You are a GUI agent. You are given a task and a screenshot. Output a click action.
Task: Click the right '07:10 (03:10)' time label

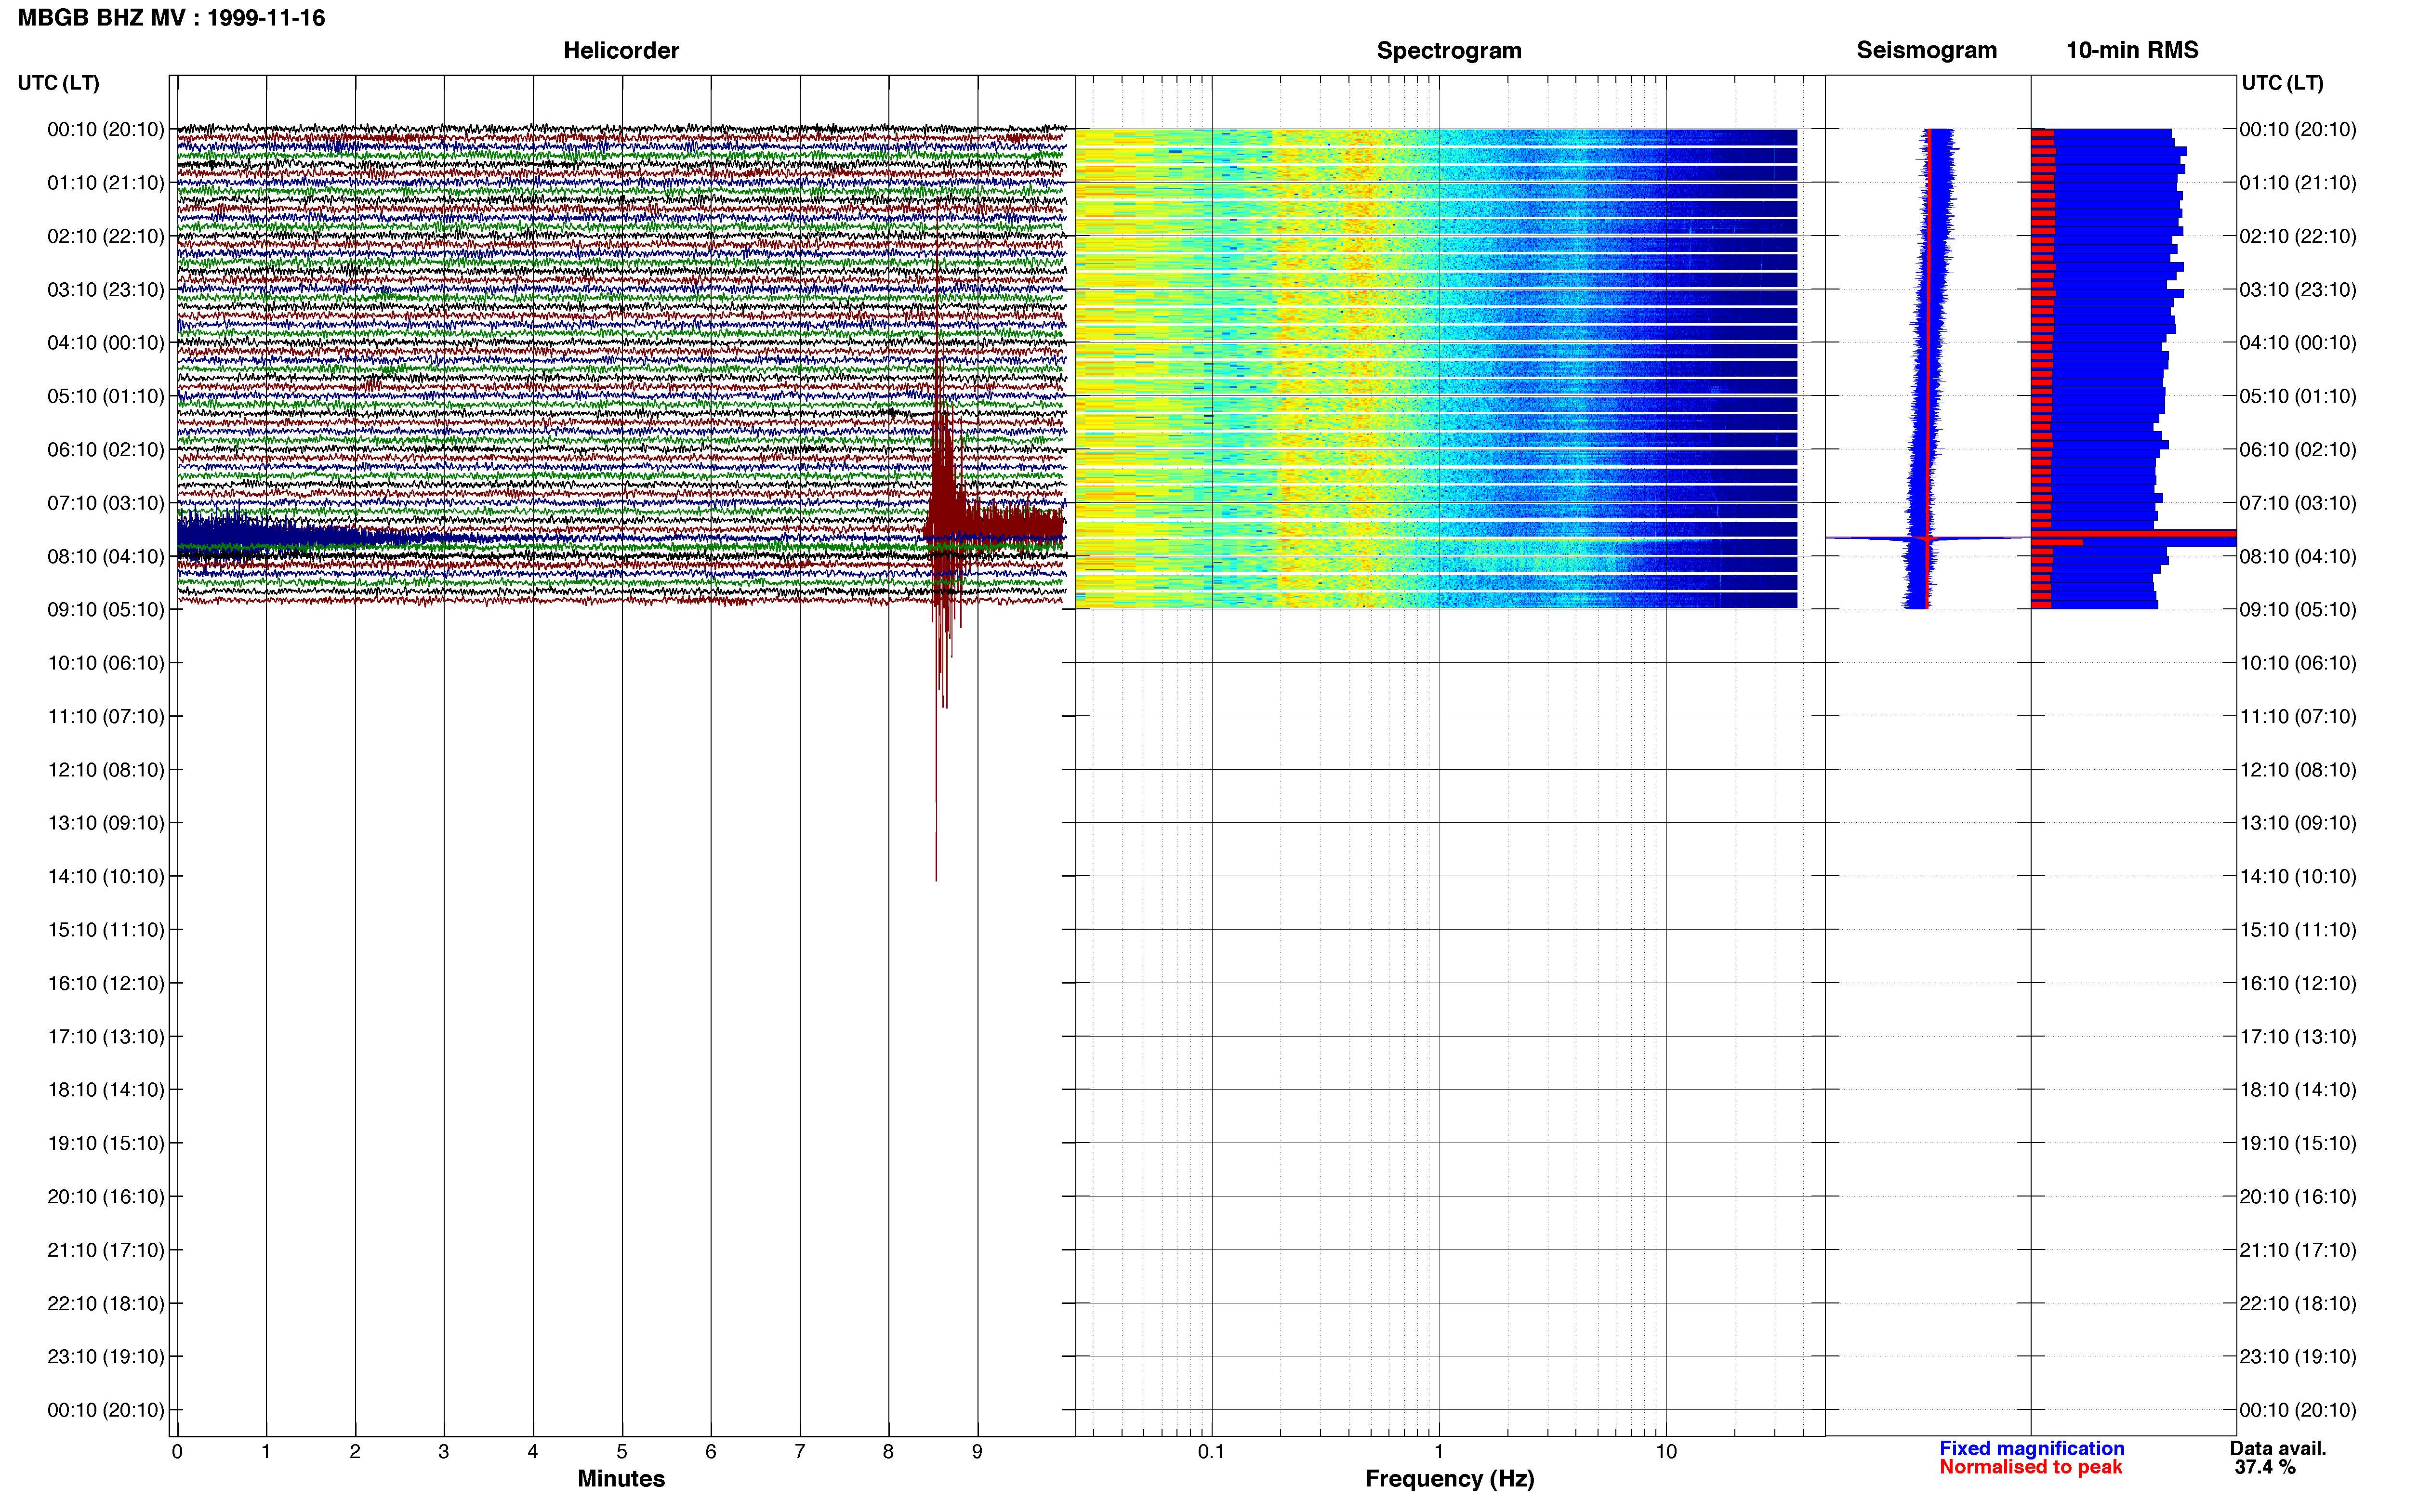2298,503
